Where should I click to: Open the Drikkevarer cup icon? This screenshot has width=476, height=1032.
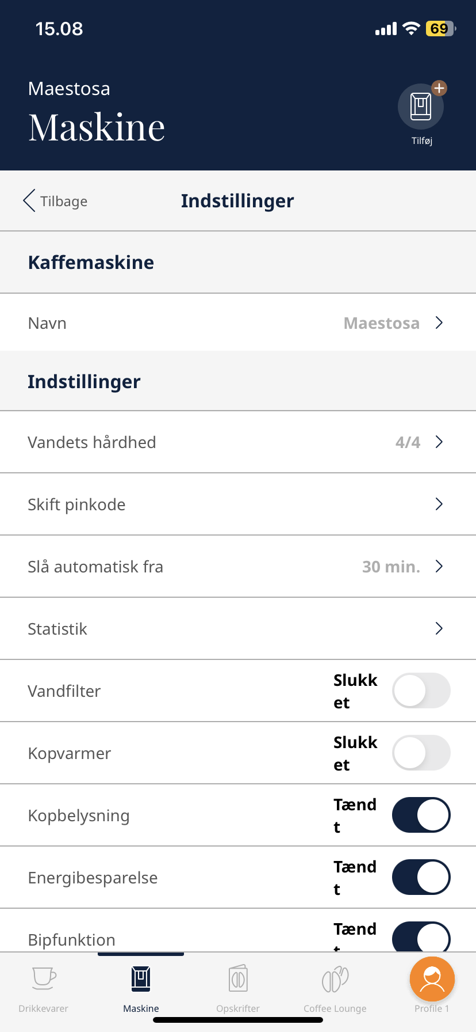click(x=44, y=978)
